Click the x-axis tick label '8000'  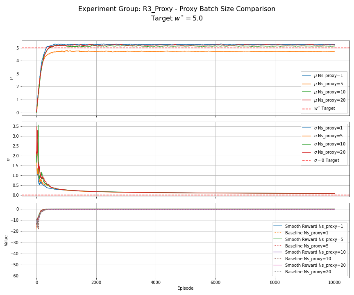click(275, 282)
